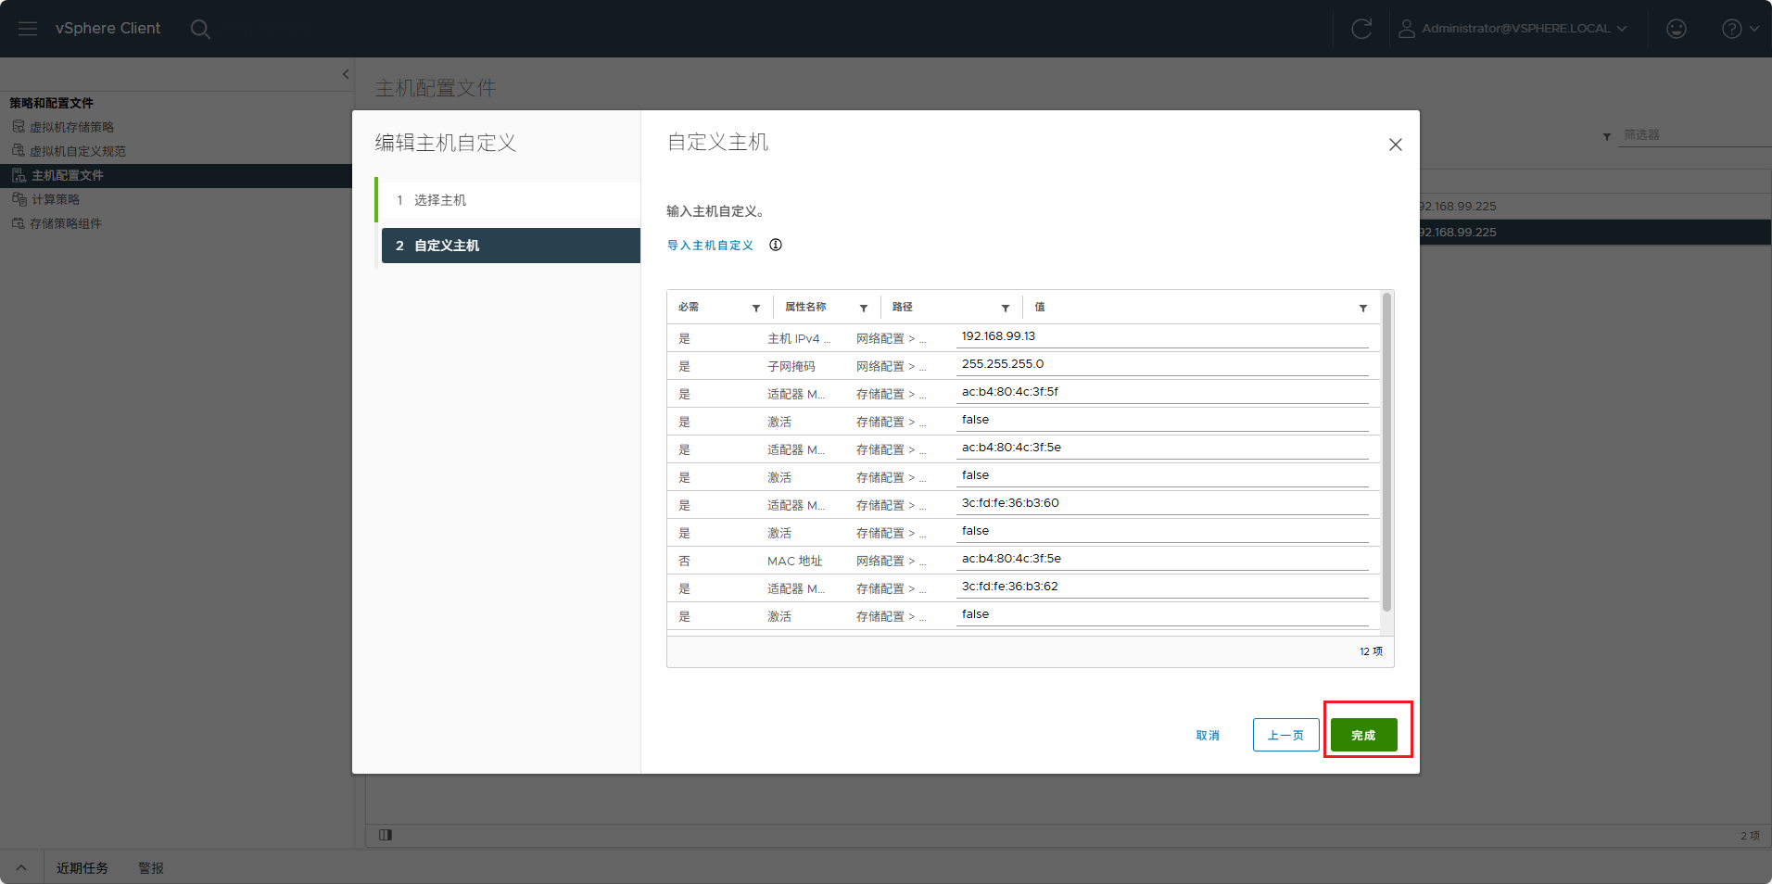Screen dimensions: 1772x884
Task: Click the table's vertical scrollbar
Action: 1386,452
